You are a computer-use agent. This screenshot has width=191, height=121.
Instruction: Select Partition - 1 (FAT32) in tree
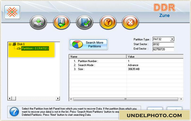[35, 48]
